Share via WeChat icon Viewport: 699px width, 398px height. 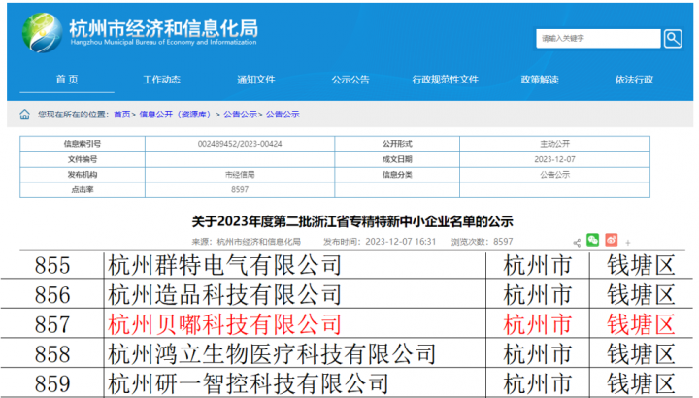coord(592,240)
